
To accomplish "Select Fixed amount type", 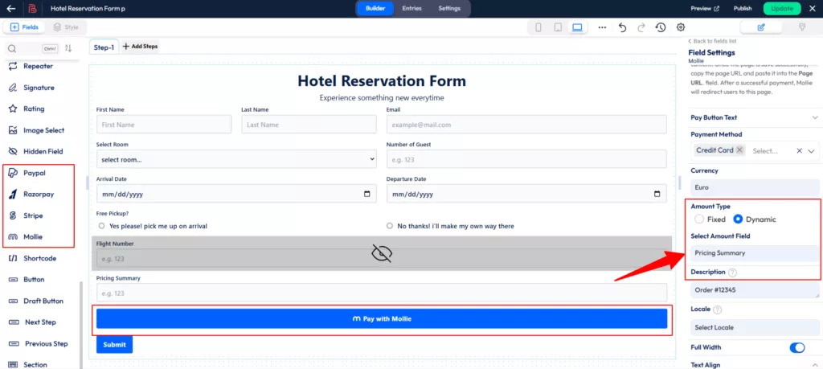I will [699, 219].
